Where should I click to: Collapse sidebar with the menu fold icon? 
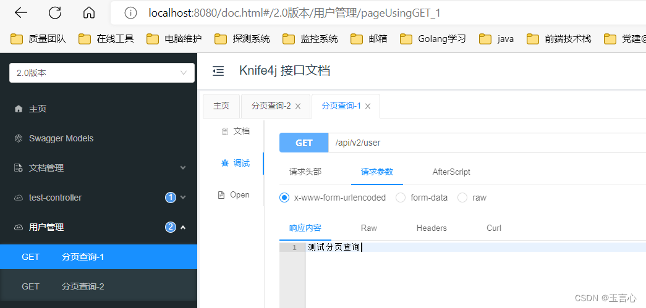point(218,71)
